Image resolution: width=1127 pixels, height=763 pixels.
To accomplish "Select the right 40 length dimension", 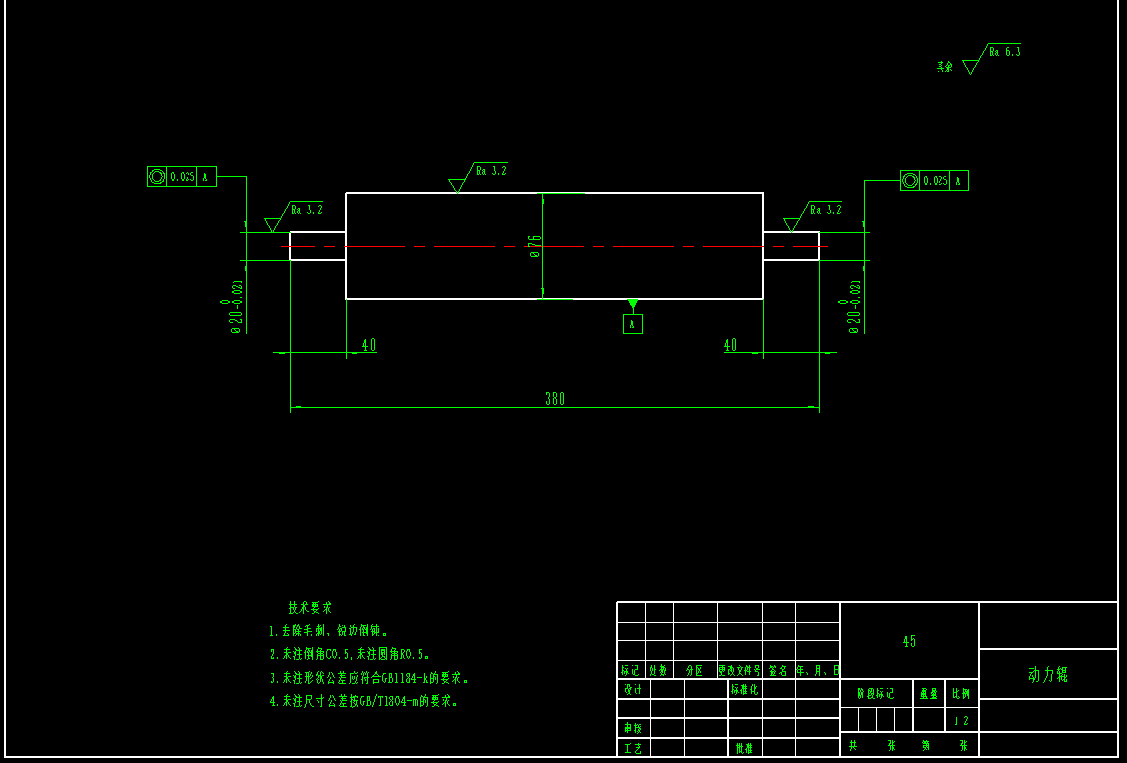I will pos(730,345).
